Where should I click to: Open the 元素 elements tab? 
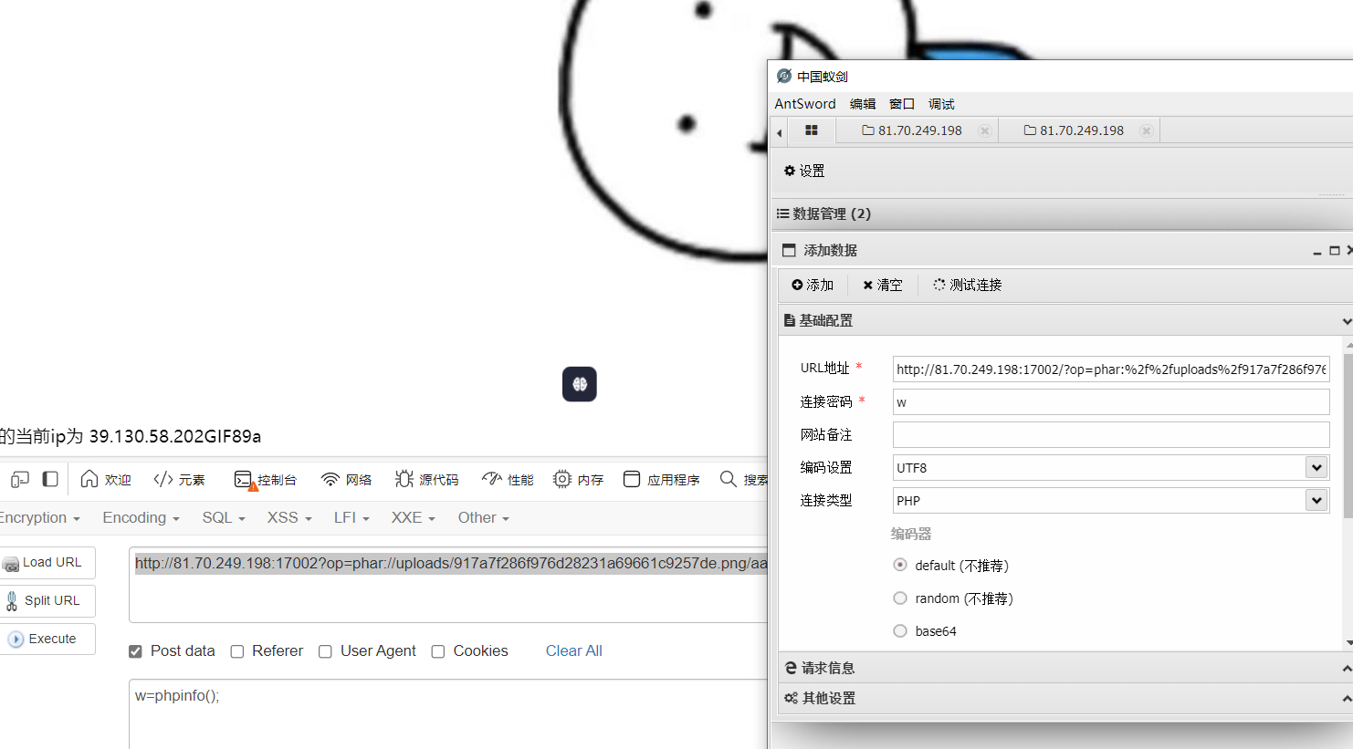(179, 479)
